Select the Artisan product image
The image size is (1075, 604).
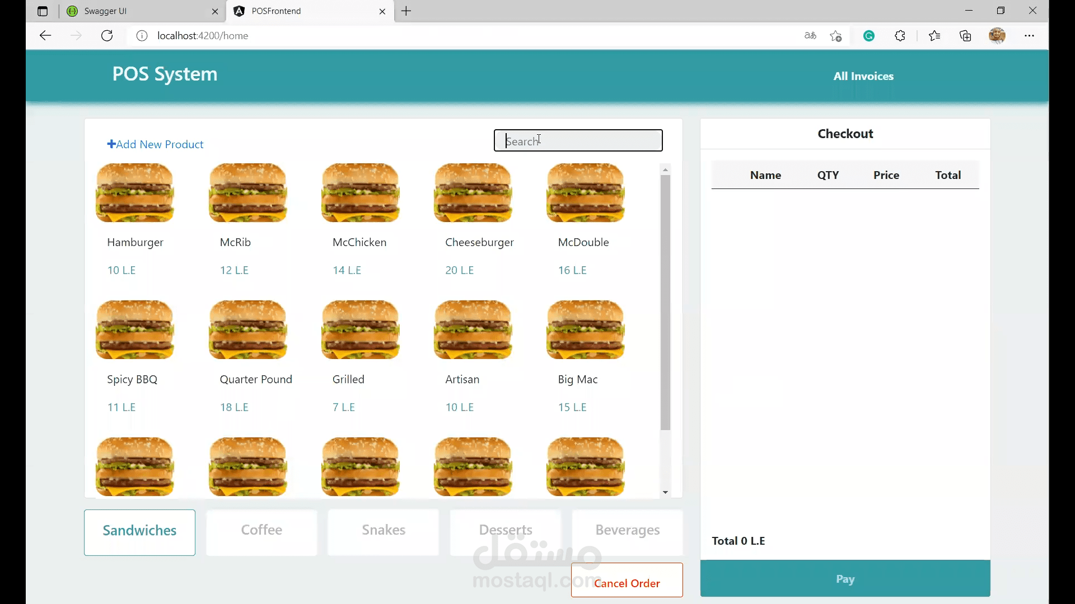(473, 330)
